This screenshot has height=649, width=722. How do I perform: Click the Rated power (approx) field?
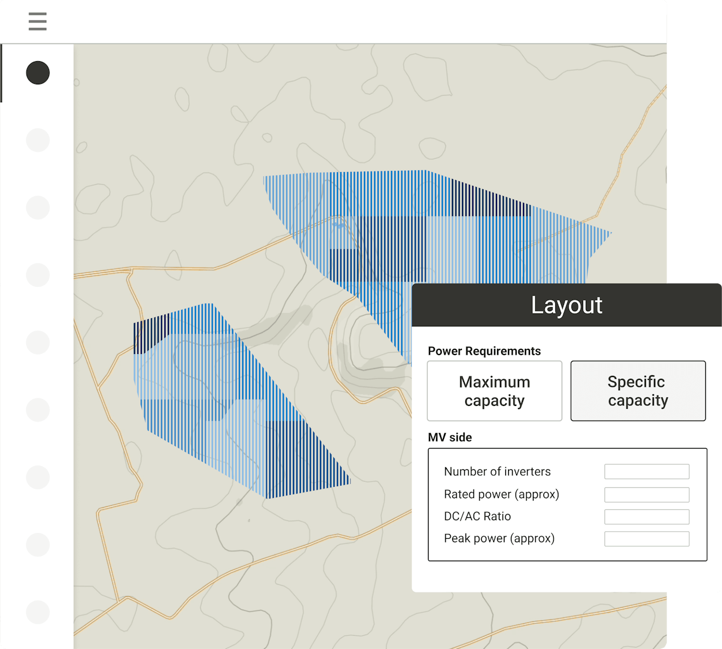tap(646, 495)
